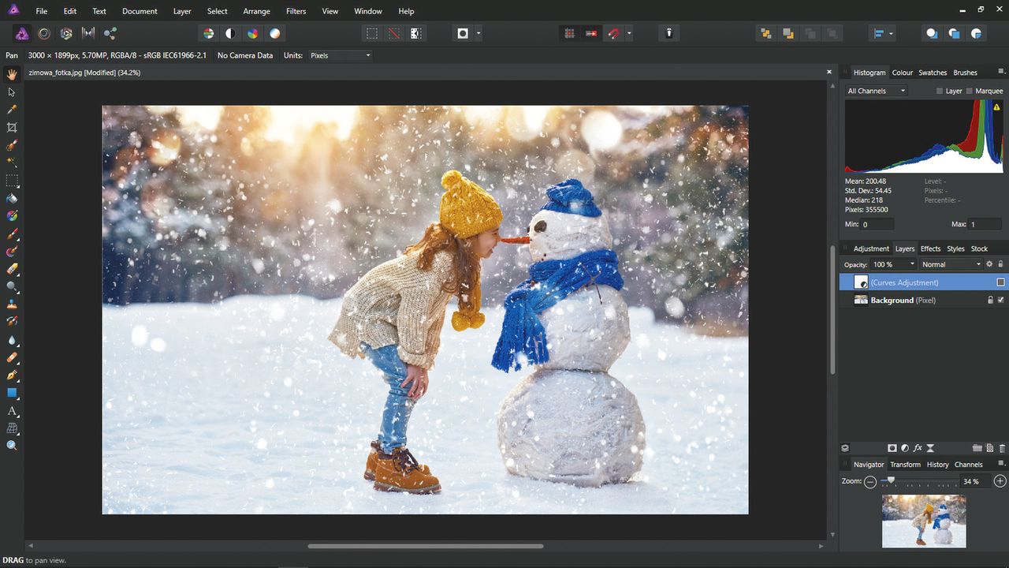Toggle the Background layer visibility checkbox
This screenshot has width=1009, height=568.
(x=1001, y=300)
